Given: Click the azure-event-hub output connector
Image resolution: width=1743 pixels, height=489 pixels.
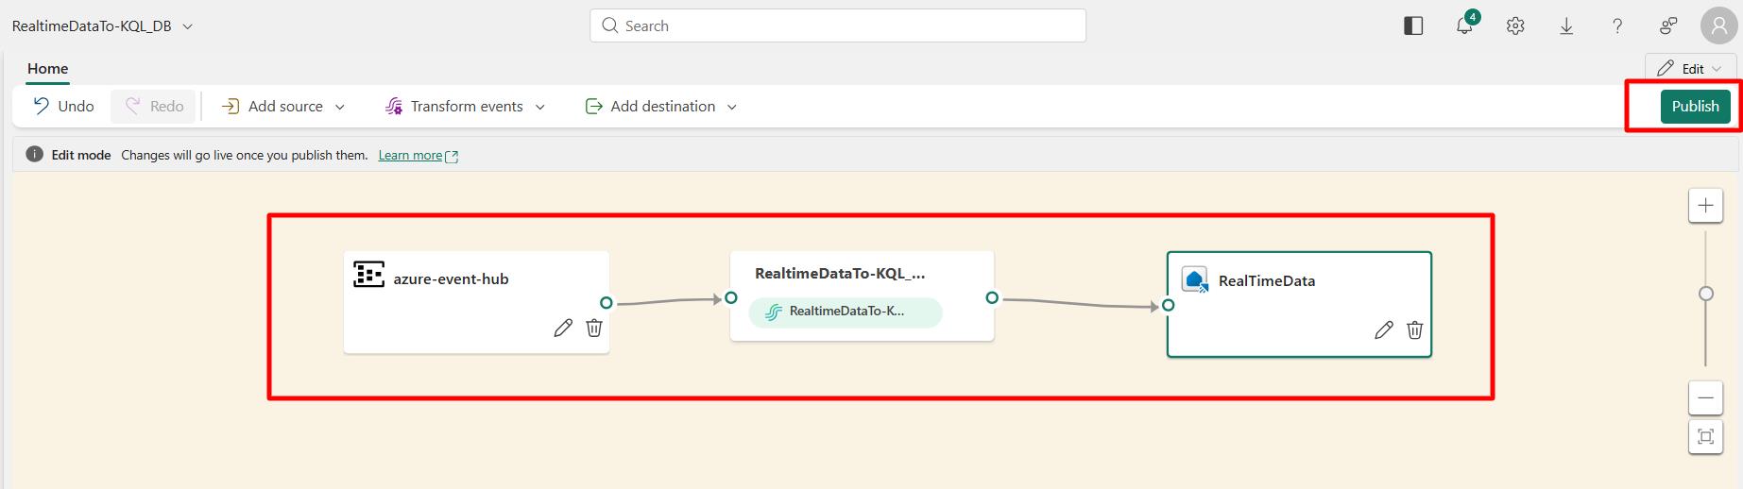Looking at the screenshot, I should tap(607, 303).
